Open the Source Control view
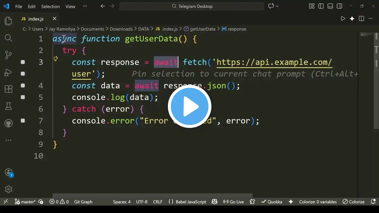 [8, 55]
